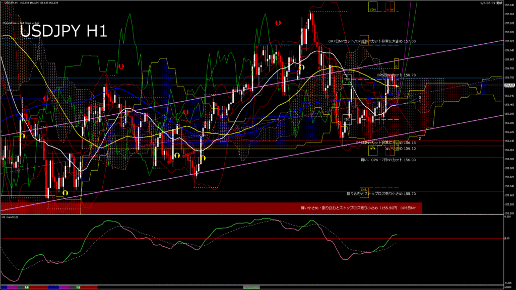Click the 155.70 stop-loss sell label

coord(380,193)
